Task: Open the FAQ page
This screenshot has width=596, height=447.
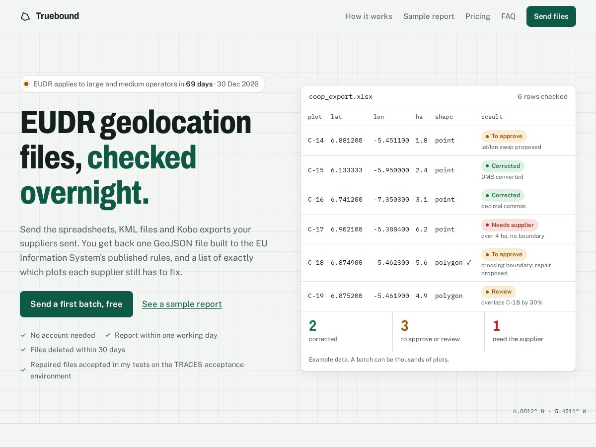Action: coord(508,16)
